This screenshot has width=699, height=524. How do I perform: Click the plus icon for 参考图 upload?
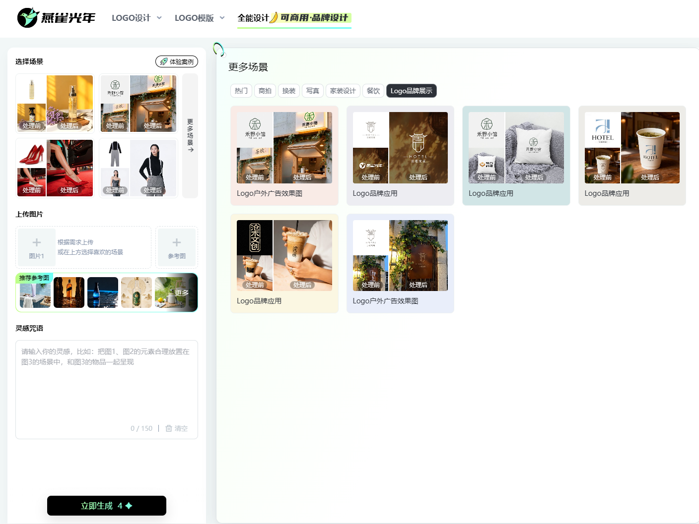(176, 242)
